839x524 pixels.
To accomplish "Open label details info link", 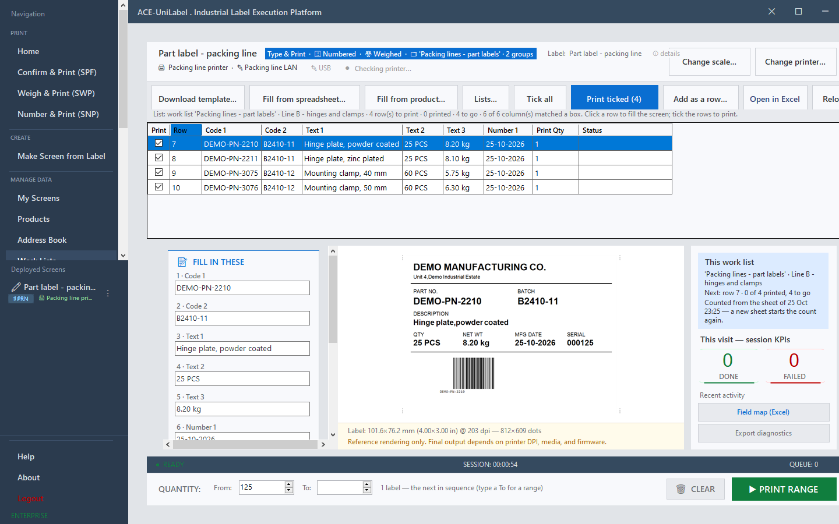I will tap(667, 54).
